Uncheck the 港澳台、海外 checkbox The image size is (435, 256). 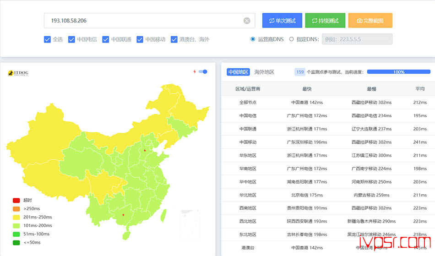click(174, 39)
